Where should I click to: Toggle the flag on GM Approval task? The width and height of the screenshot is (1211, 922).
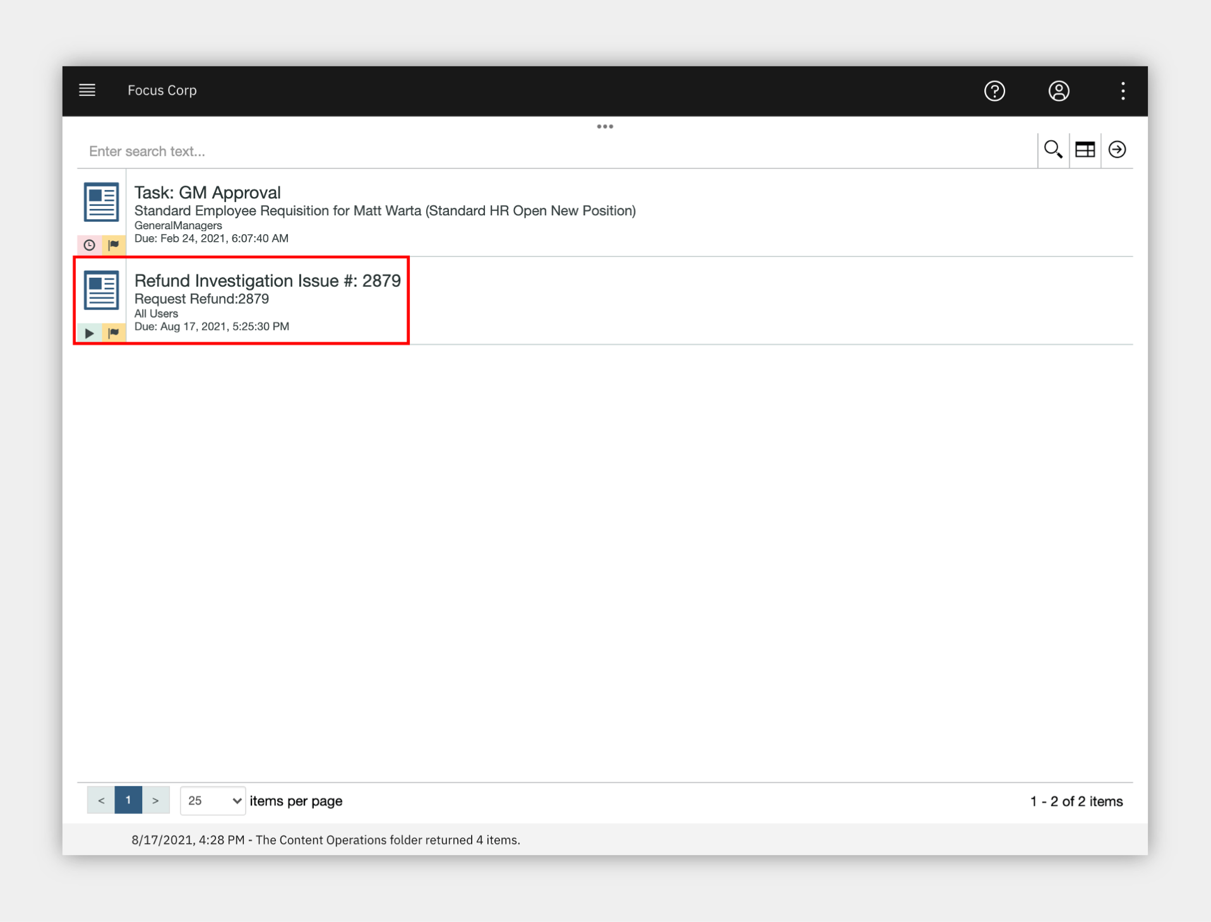click(114, 245)
